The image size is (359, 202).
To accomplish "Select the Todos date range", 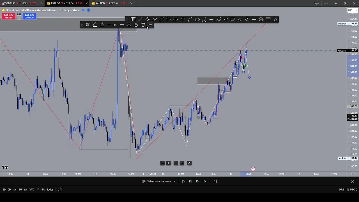I will [50, 190].
